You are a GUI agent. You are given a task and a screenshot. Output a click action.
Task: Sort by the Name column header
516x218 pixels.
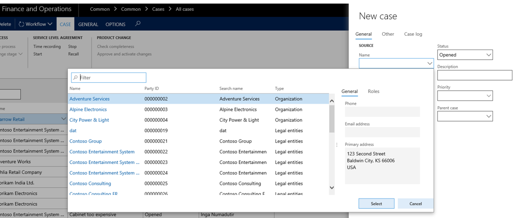coord(75,88)
